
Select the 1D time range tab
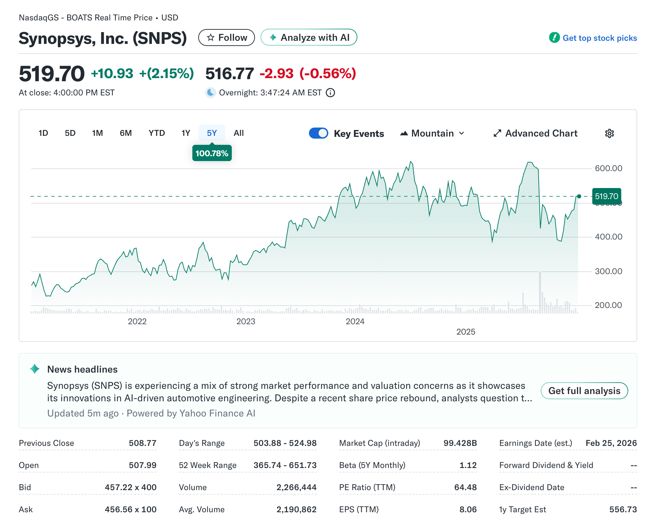(x=43, y=133)
